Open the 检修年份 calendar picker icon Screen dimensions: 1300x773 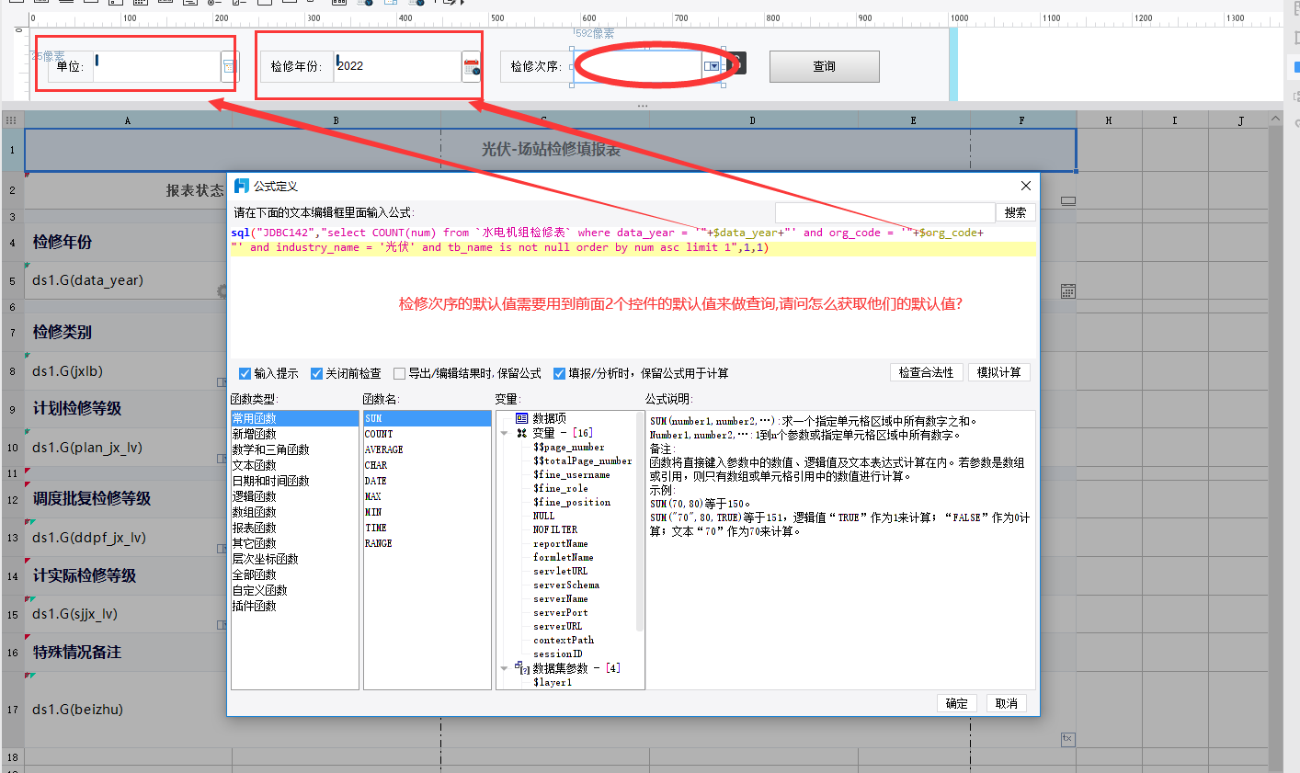pos(471,67)
